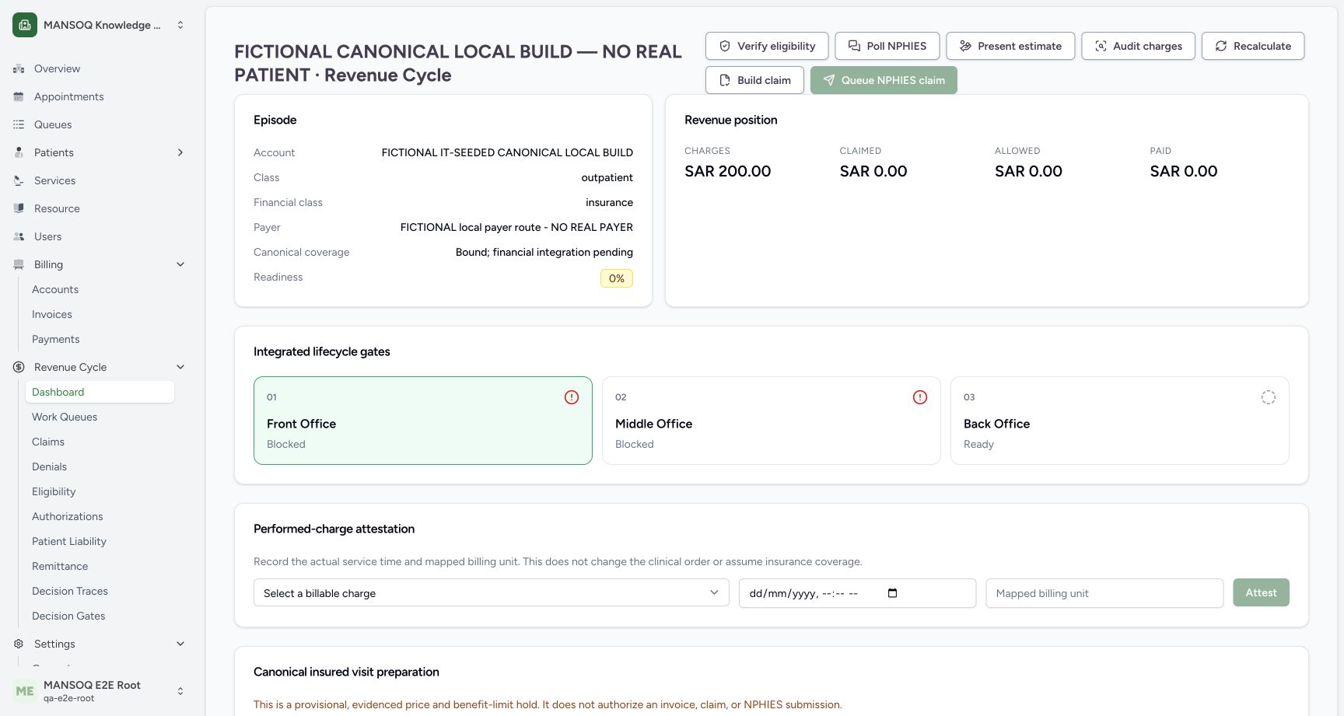Image resolution: width=1344 pixels, height=716 pixels.
Task: Click the Mapped billing unit field
Action: coord(1104,593)
